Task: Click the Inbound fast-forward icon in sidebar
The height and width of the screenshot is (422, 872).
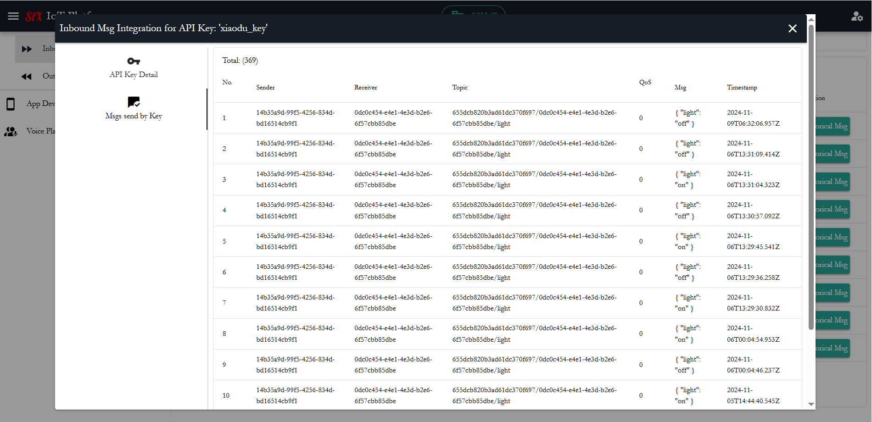Action: pos(27,49)
